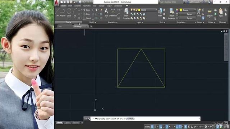The image size is (230, 129).
Task: Switch to the Layout1 tab
Action: (x=68, y=123)
